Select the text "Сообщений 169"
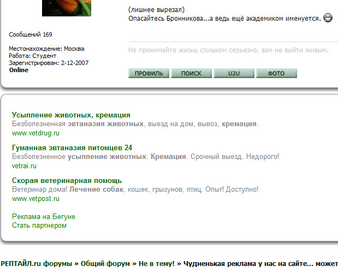Screen dimensions: 338x272 pos(31,34)
